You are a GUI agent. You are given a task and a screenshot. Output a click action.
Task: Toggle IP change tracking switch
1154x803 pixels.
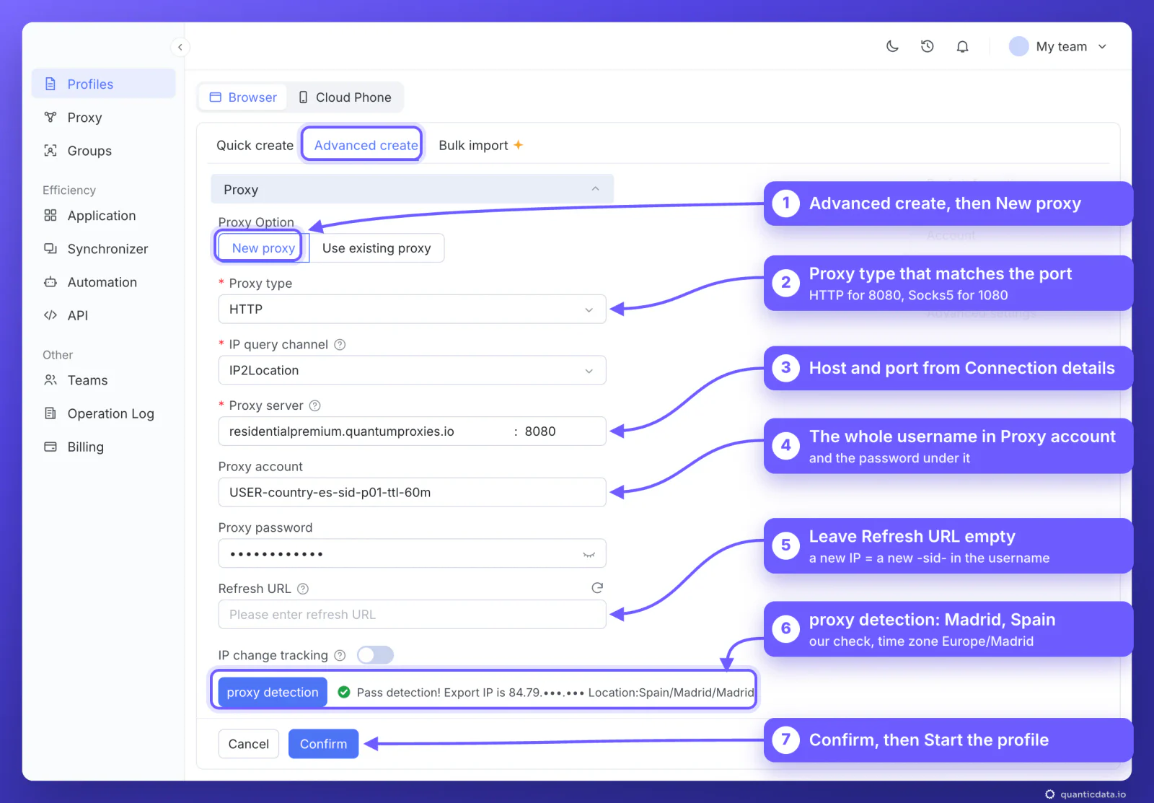pos(375,655)
